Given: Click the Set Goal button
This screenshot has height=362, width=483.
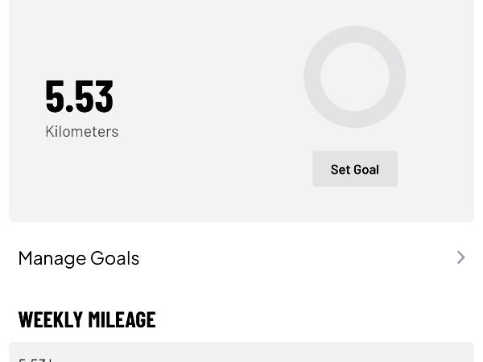Looking at the screenshot, I should [354, 169].
